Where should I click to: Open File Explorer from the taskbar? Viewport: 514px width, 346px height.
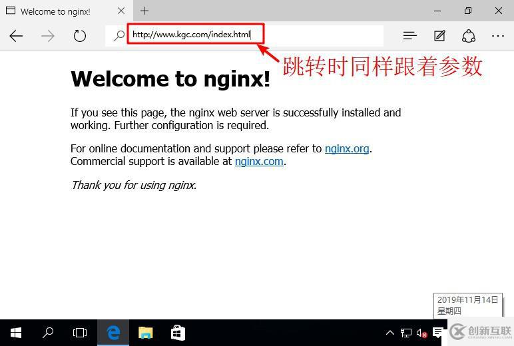pyautogui.click(x=145, y=333)
